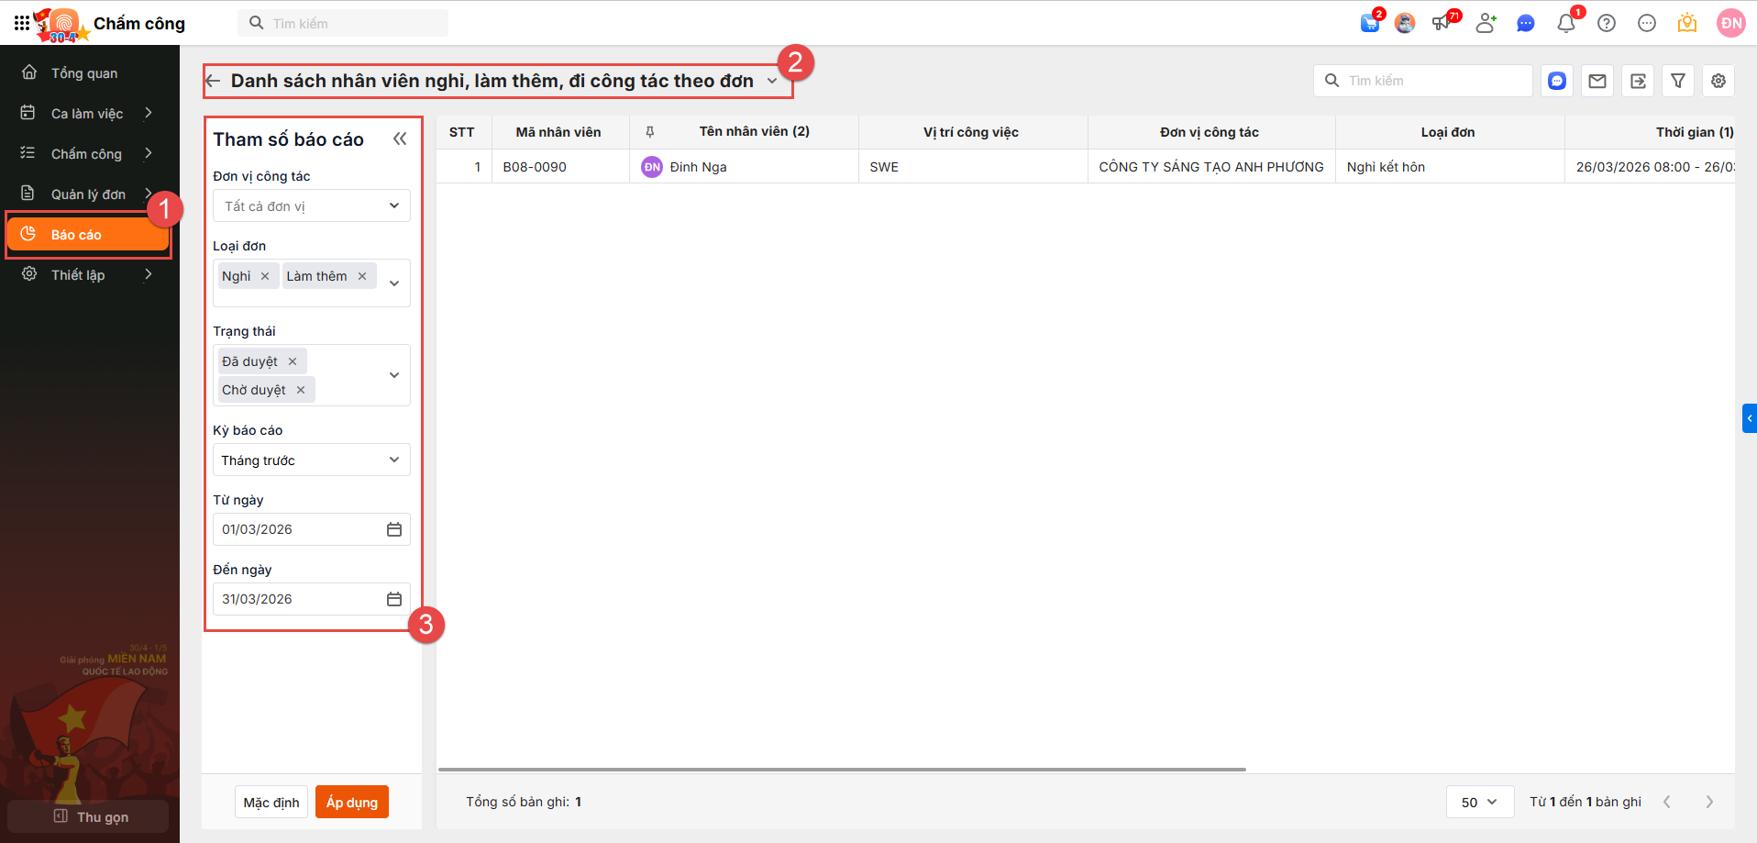Open the help question mark icon
This screenshot has width=1757, height=843.
1607,23
